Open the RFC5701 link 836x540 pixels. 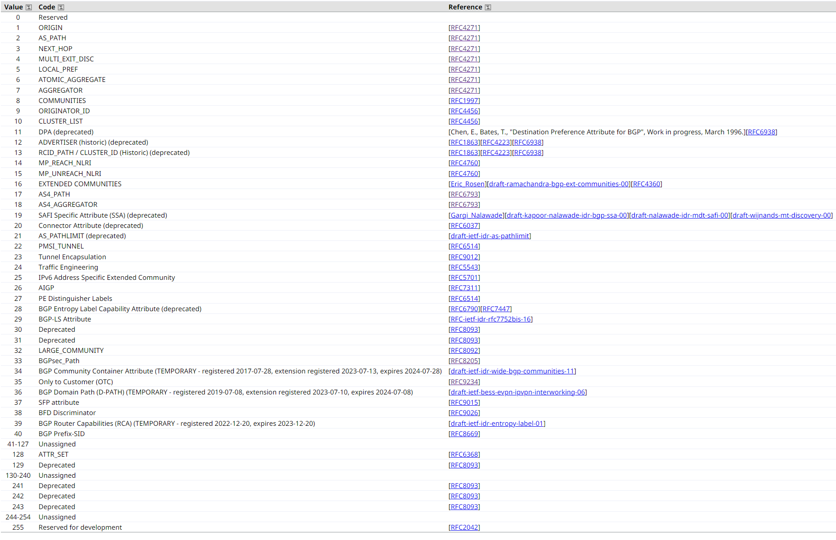coord(464,278)
